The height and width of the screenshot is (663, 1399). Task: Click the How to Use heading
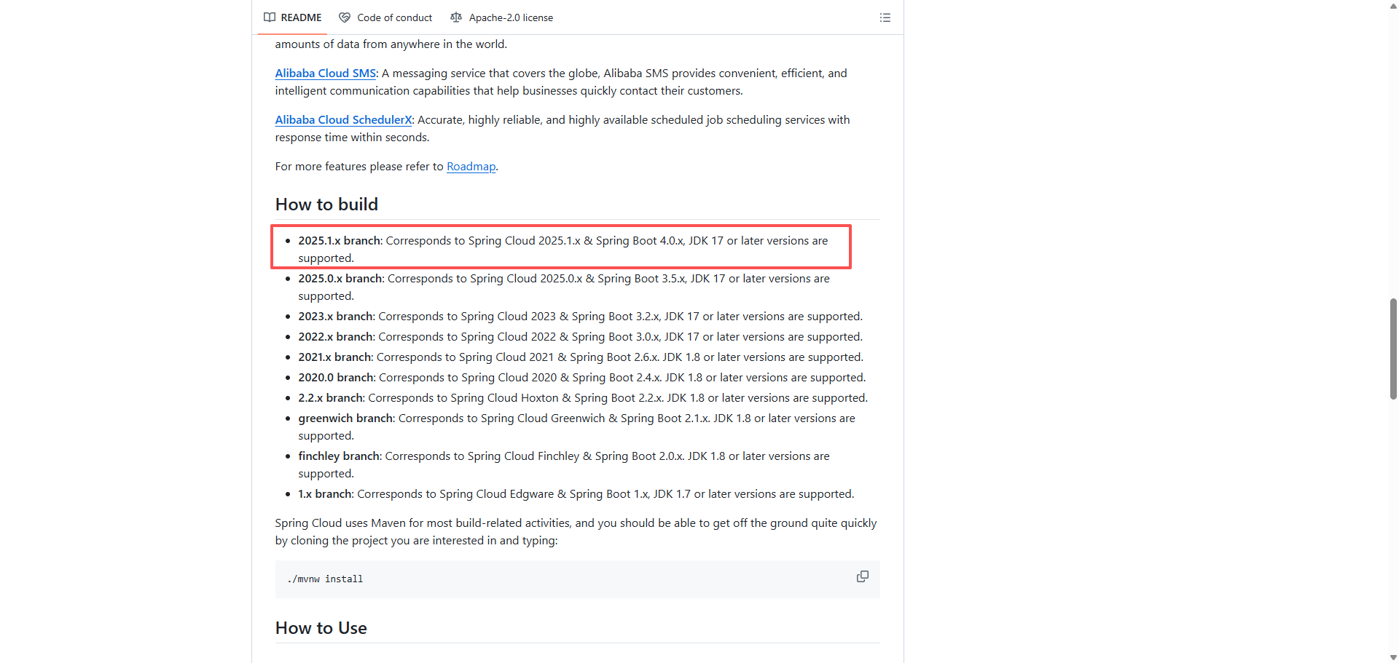pos(321,628)
